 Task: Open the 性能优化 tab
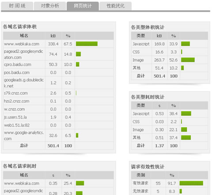(115, 6)
